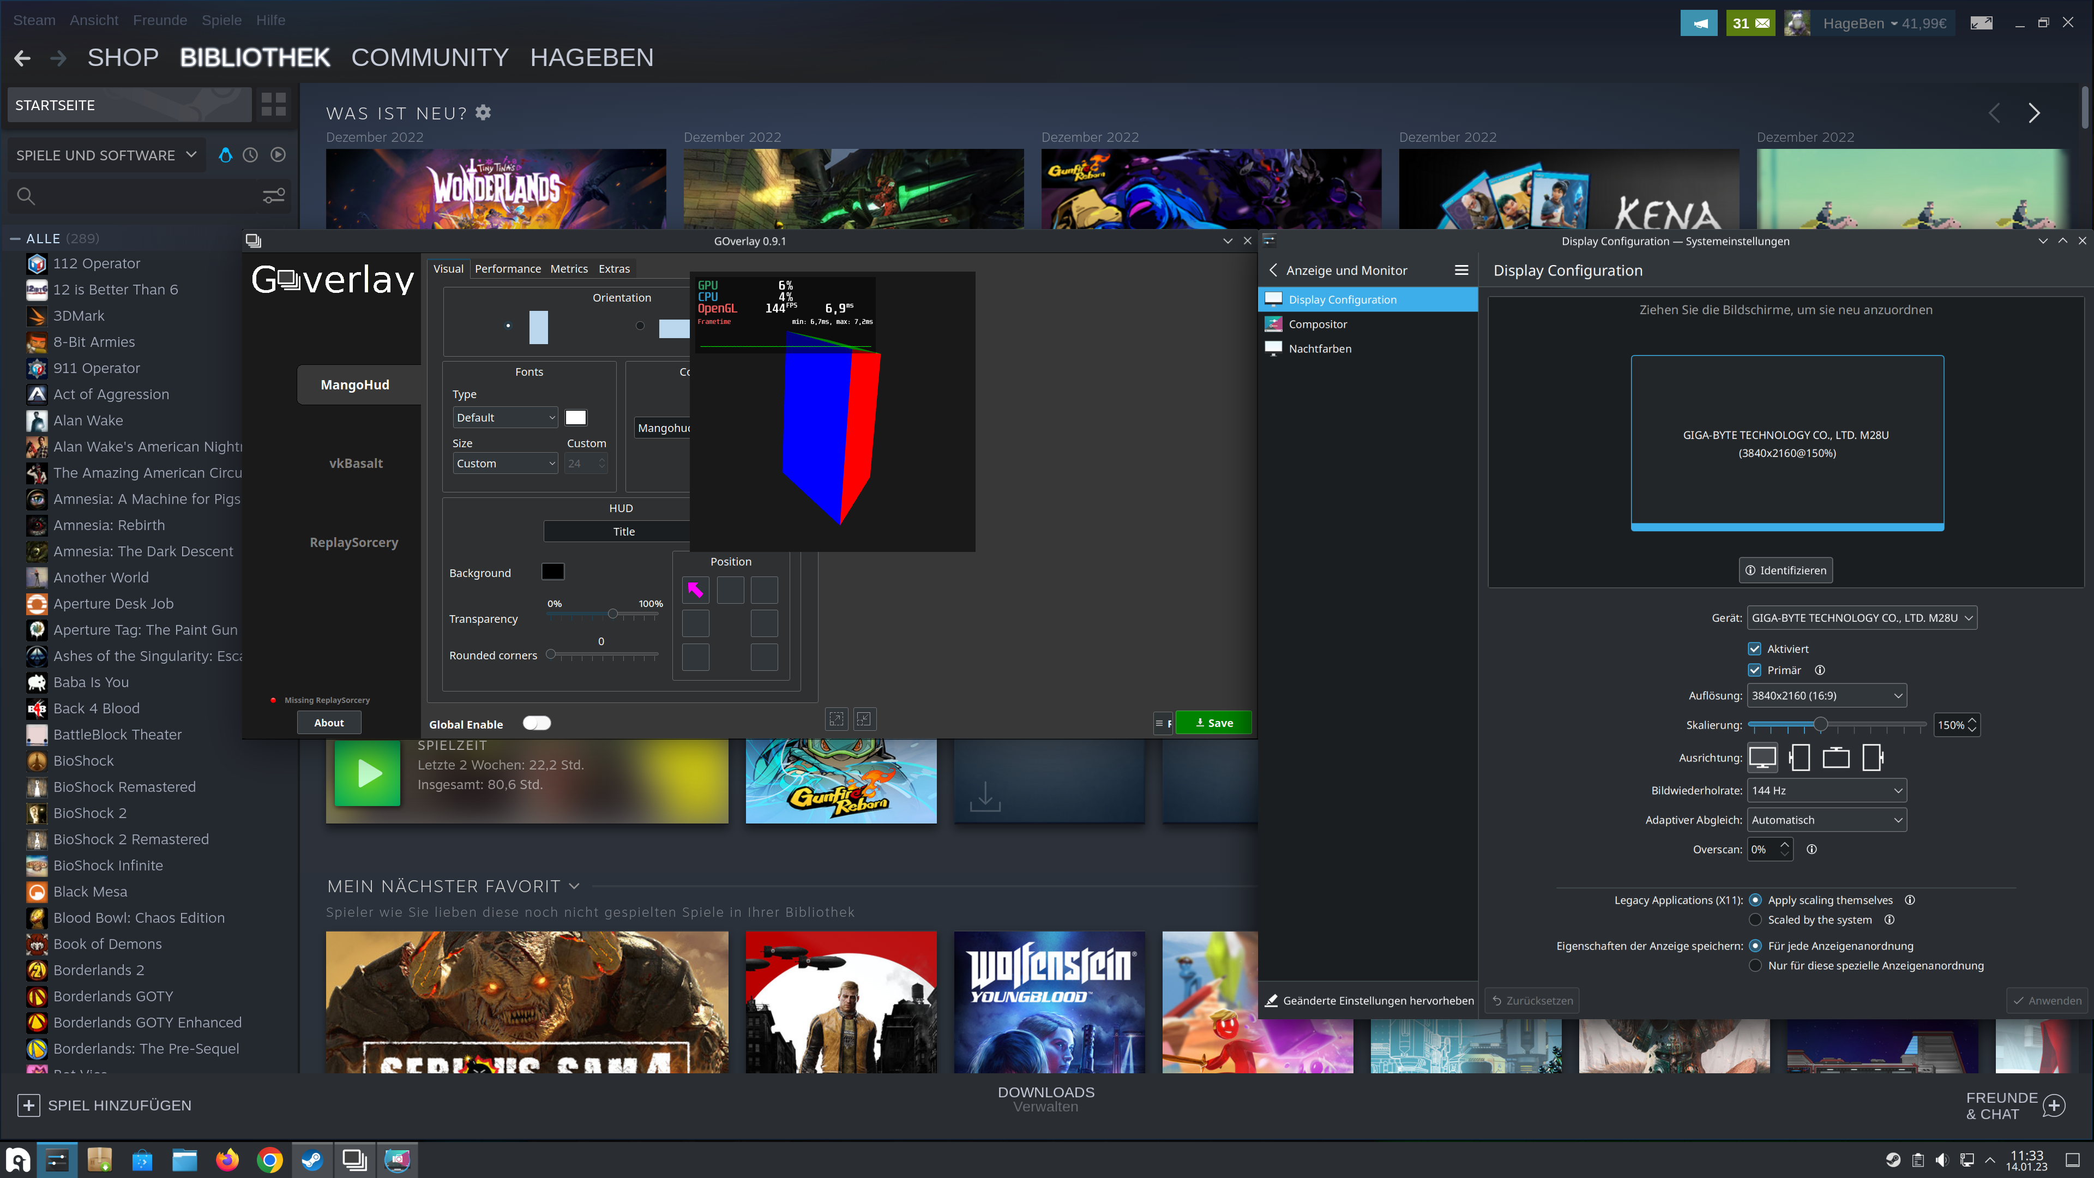Select top-left HUD position arrow
Screen dimensions: 2094x1178
[x=695, y=590]
